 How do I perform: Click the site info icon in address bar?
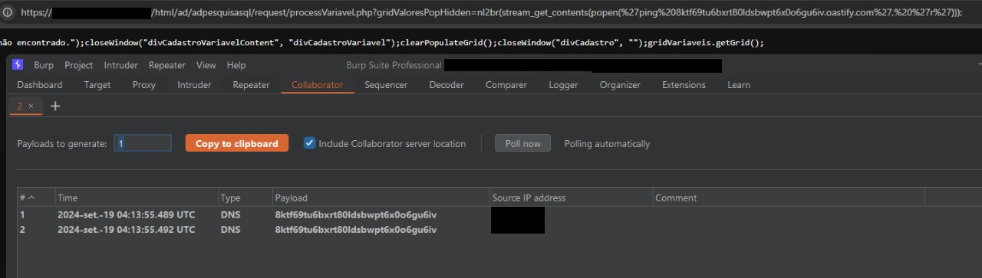(8, 12)
